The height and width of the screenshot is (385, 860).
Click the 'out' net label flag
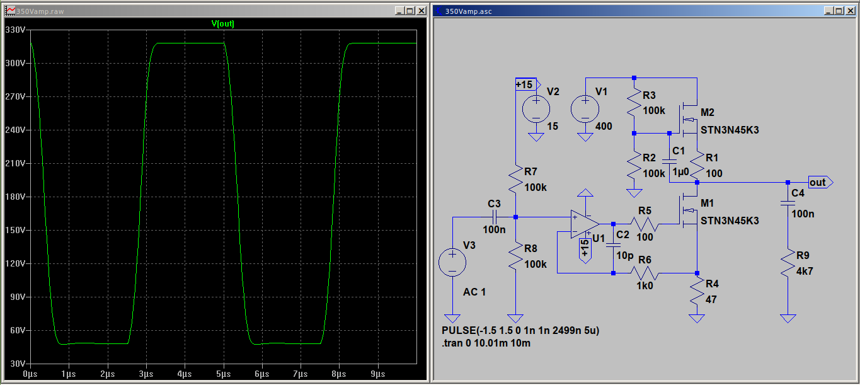tap(820, 183)
